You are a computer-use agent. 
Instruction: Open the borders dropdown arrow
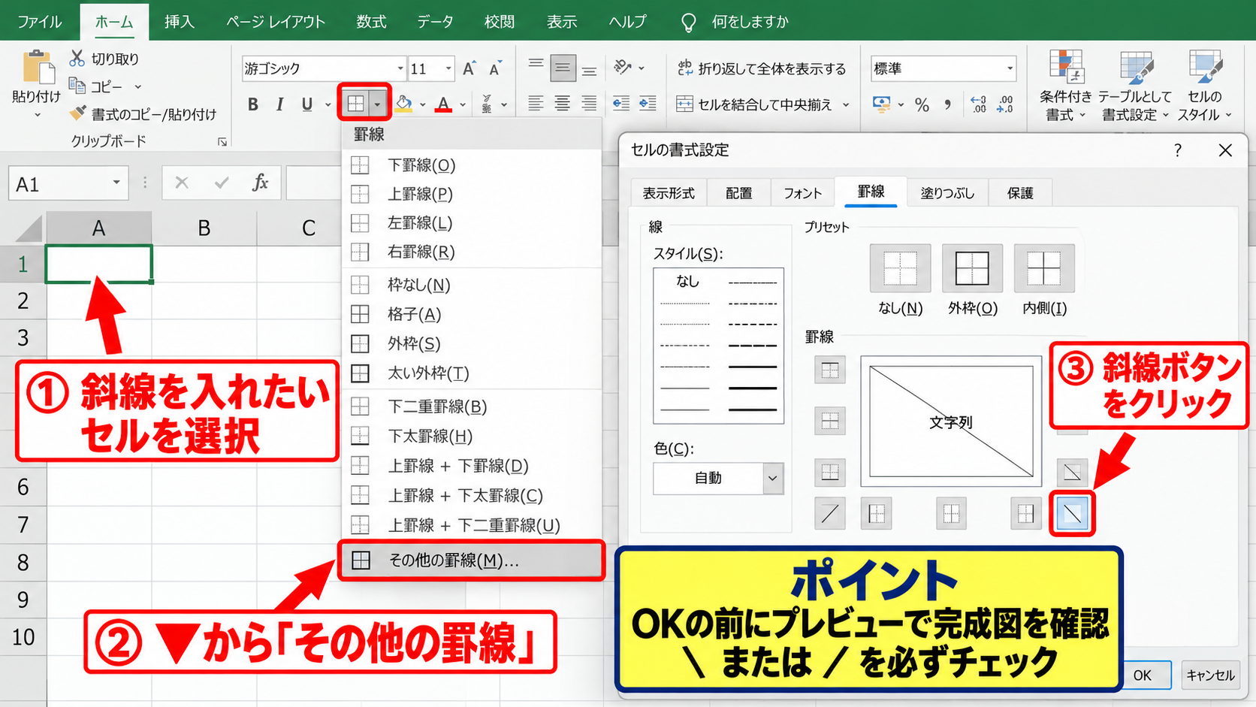[378, 104]
